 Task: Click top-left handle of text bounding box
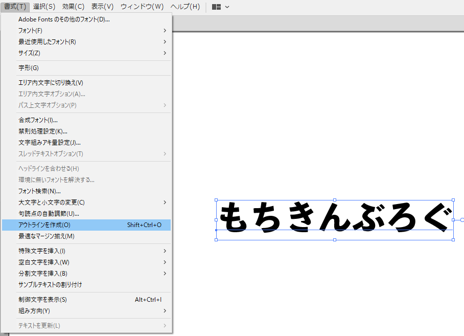point(216,200)
